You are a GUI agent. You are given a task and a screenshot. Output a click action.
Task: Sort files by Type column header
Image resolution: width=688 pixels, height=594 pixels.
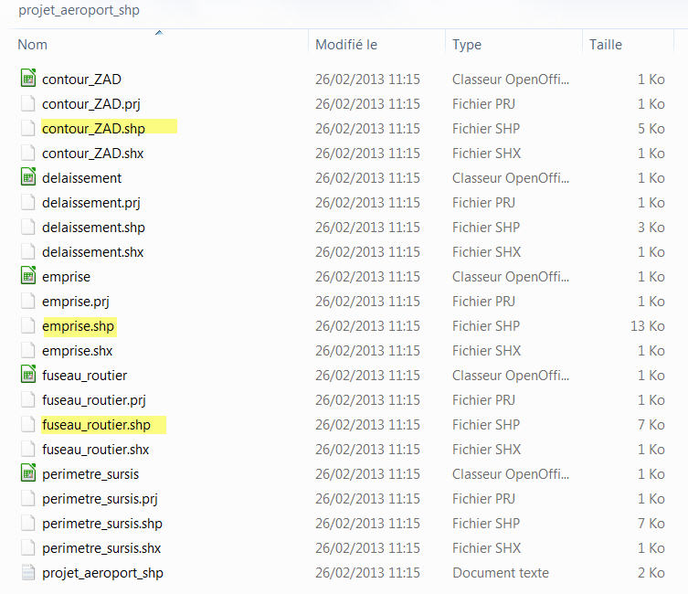[467, 44]
